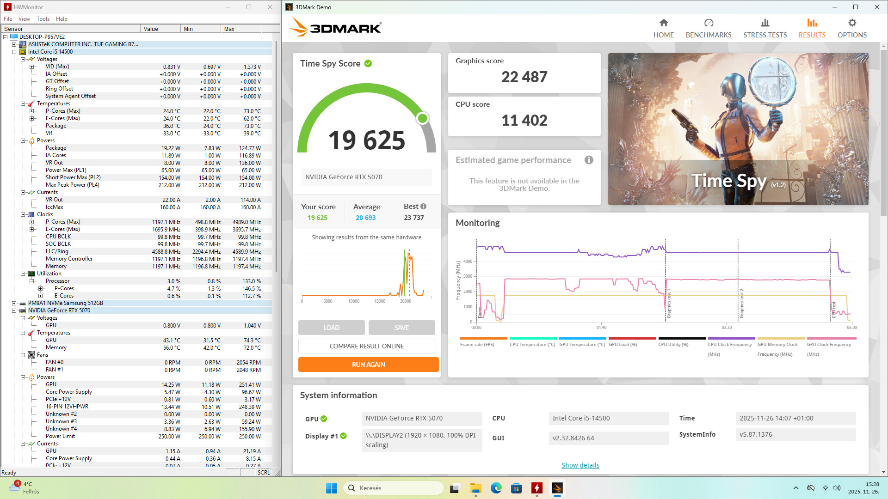Click the taskbar search box
This screenshot has height=499, width=888.
[393, 488]
